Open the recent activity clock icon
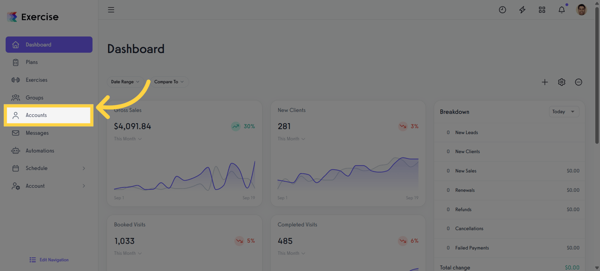The width and height of the screenshot is (600, 271). 502,9
